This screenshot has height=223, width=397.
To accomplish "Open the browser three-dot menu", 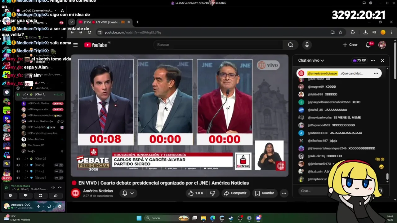I will pyautogui.click(x=391, y=32).
